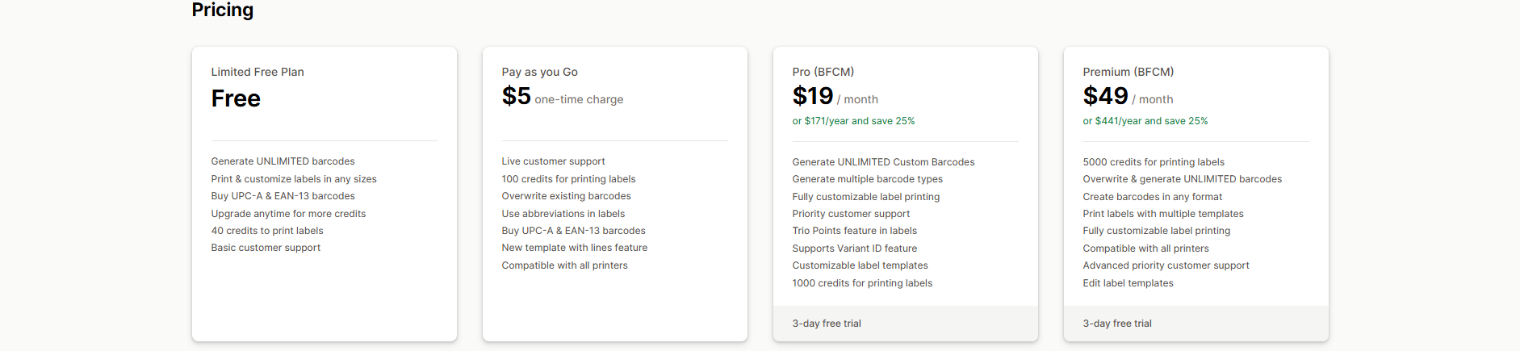Click the "Free" price label
Viewport: 1520px width, 351px height.
(x=236, y=98)
